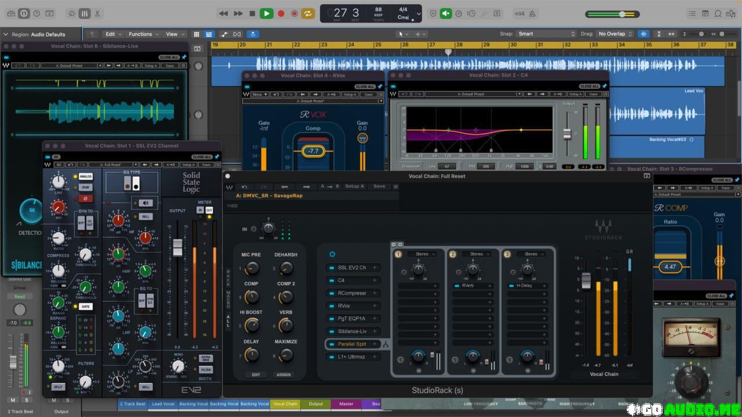The image size is (742, 417).
Task: Open Stereo dropdown of parallel rack 1
Action: (422, 254)
